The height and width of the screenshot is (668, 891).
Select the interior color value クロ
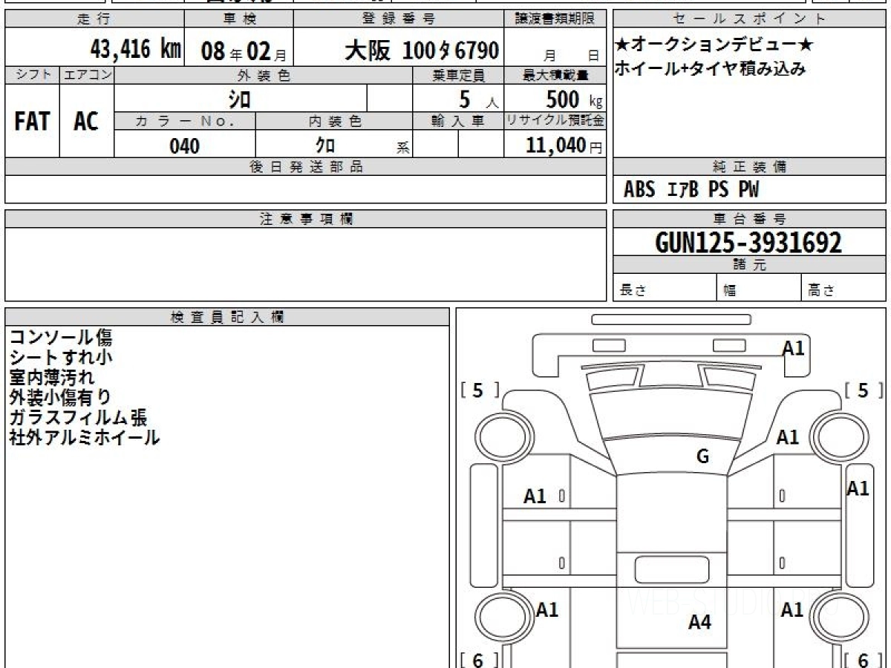[325, 145]
